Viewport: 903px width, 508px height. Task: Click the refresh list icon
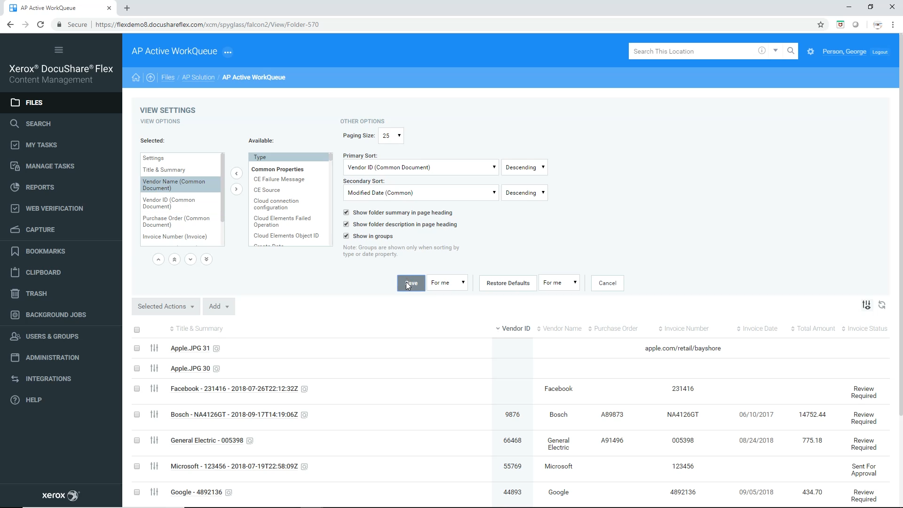click(x=882, y=305)
